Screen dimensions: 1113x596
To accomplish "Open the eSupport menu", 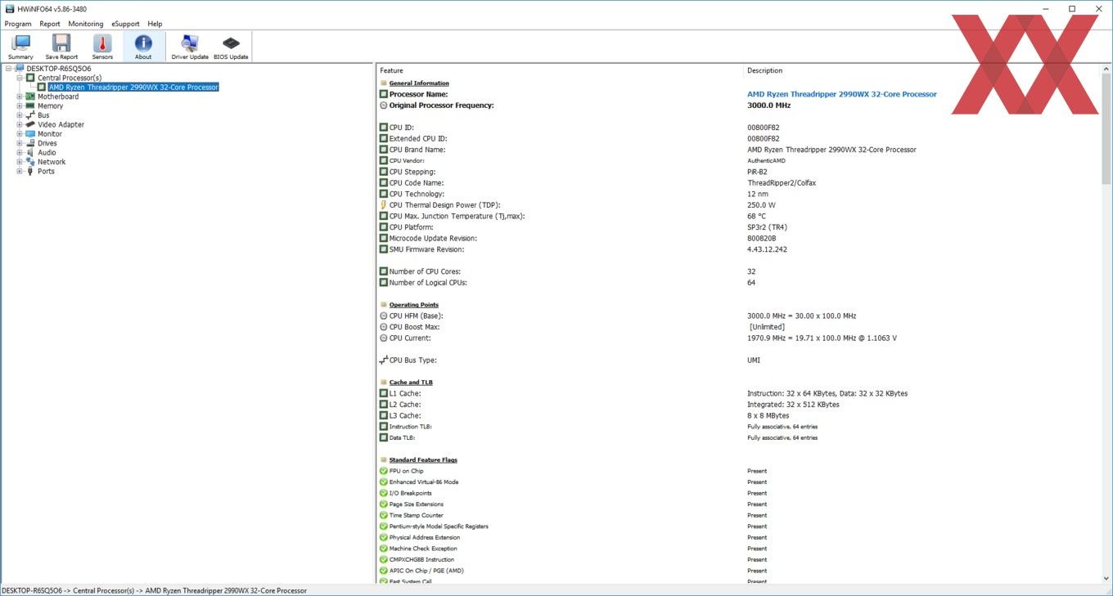I will (x=126, y=24).
